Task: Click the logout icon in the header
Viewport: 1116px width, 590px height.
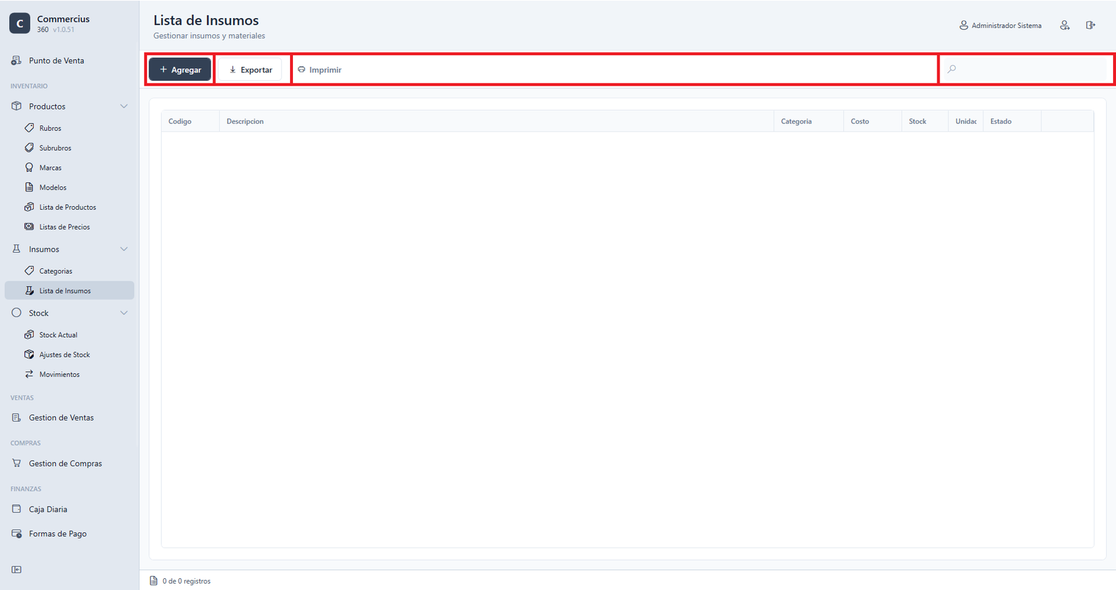Action: tap(1090, 25)
